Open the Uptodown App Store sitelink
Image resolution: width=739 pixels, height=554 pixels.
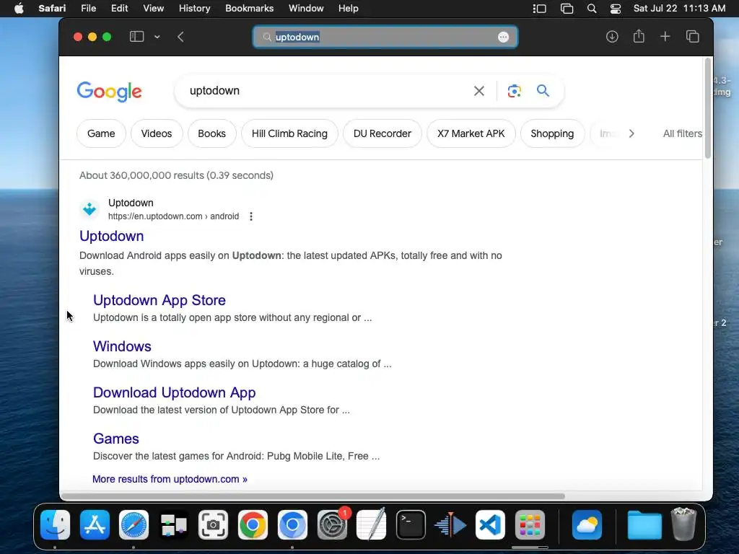[159, 300]
